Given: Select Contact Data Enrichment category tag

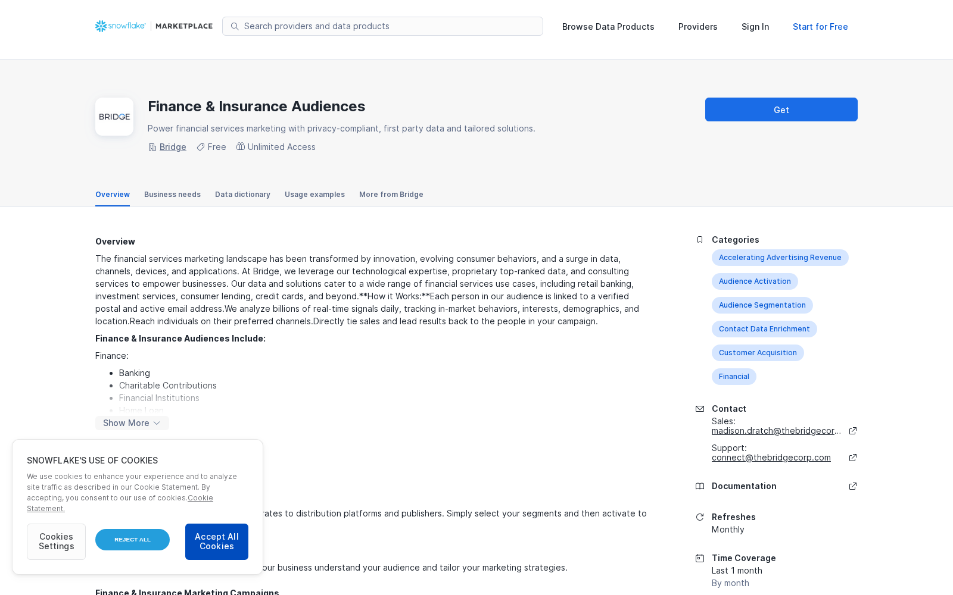Looking at the screenshot, I should click(x=764, y=329).
